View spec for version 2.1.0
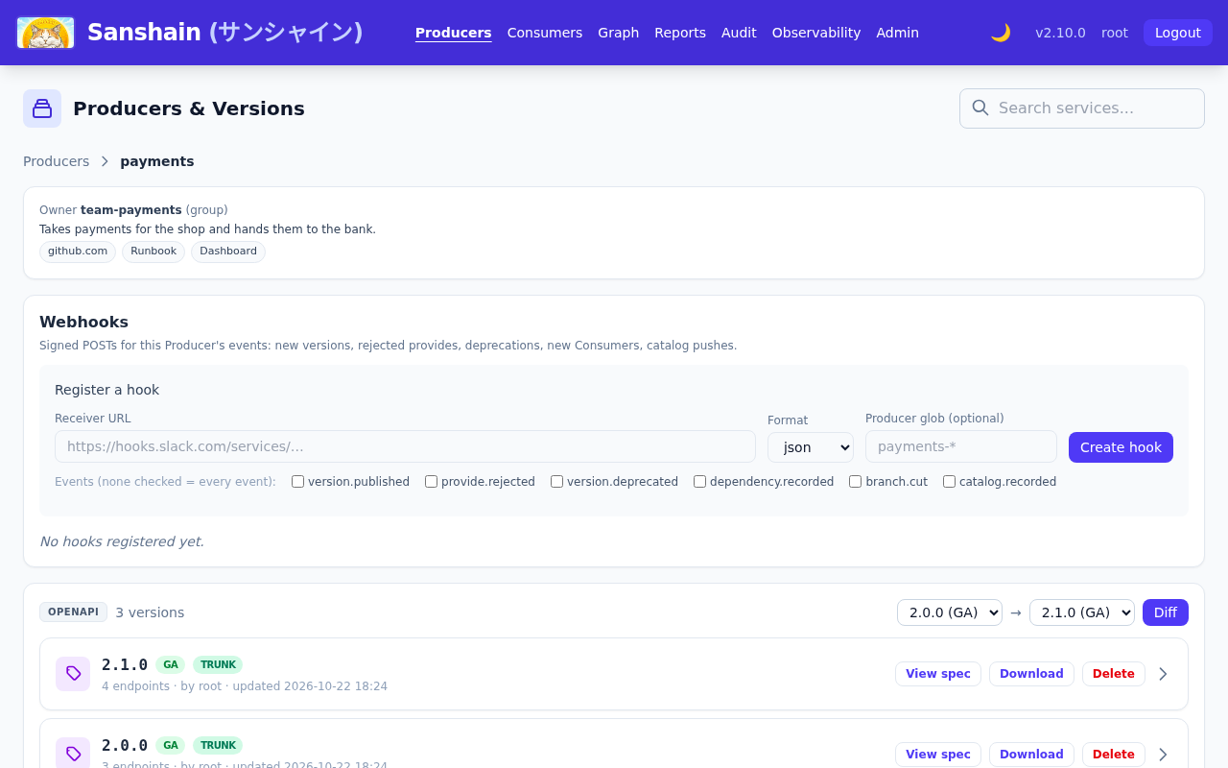 point(938,674)
